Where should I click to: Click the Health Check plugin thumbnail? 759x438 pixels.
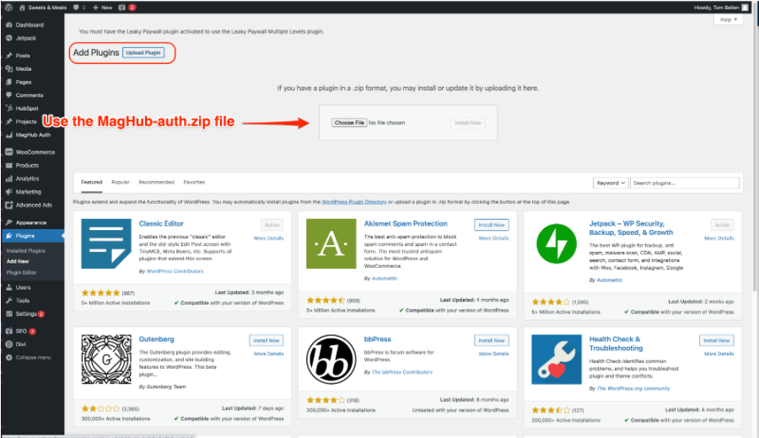(x=557, y=359)
